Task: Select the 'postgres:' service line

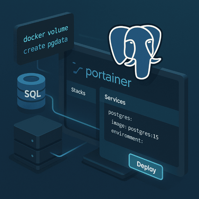Action: [x=120, y=113]
